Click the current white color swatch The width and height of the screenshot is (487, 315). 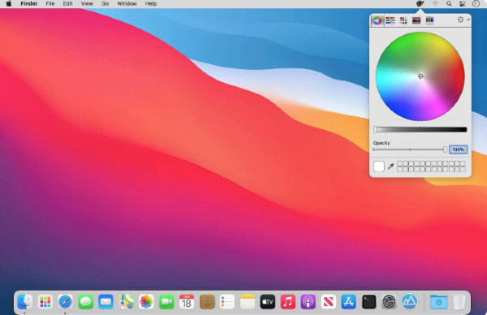coord(378,166)
